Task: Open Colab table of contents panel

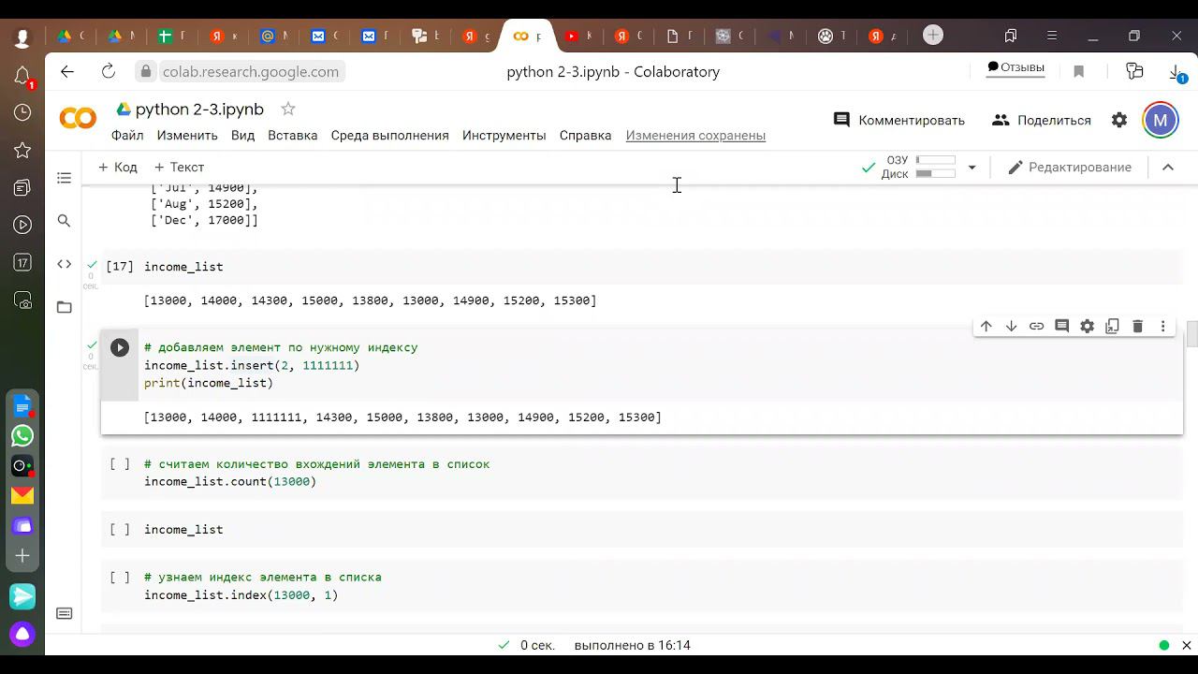Action: [x=64, y=178]
